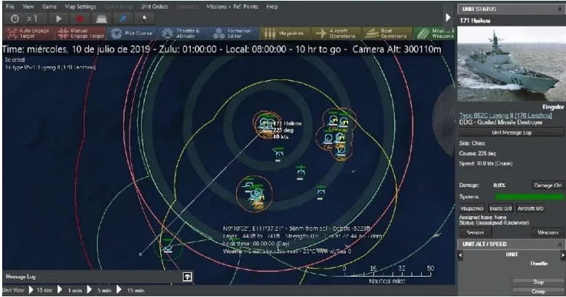The image size is (566, 297).
Task: Select the Plot Course tool
Action: [132, 33]
